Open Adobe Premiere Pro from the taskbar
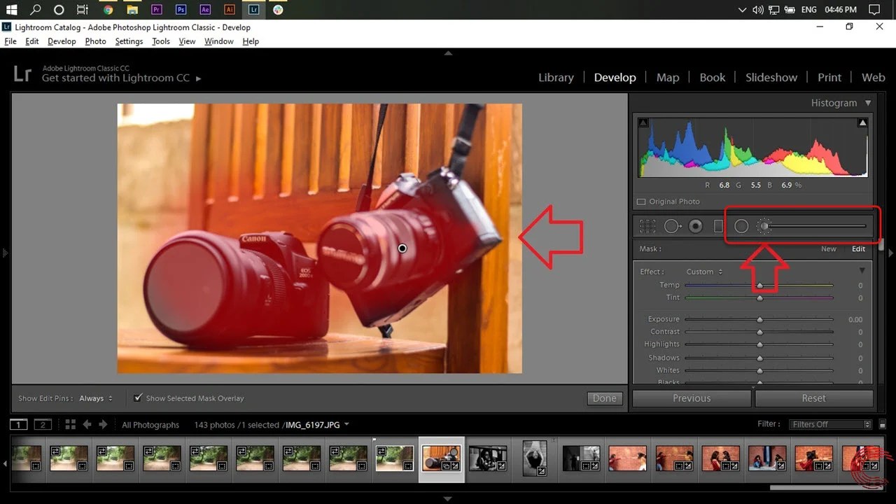 click(156, 10)
